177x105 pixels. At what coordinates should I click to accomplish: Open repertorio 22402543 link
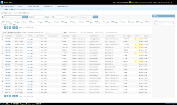[7, 81]
